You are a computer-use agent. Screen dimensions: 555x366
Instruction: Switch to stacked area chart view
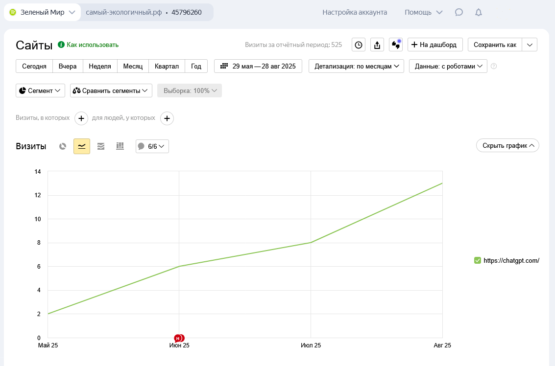tap(101, 146)
